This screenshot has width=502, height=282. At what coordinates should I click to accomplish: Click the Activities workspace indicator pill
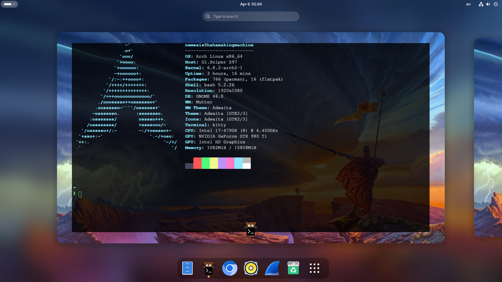(9, 4)
